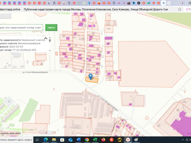
Task: Open Google Chrome from the taskbar
Action: click(x=87, y=139)
